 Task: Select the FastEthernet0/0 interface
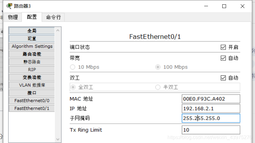[32, 101]
